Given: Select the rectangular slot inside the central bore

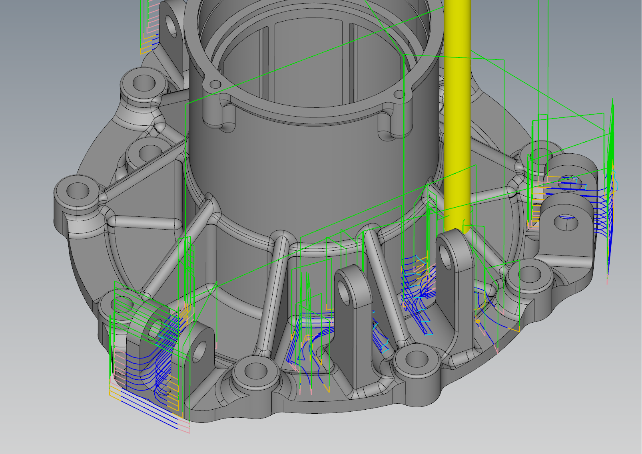Looking at the screenshot, I should pyautogui.click(x=308, y=60).
